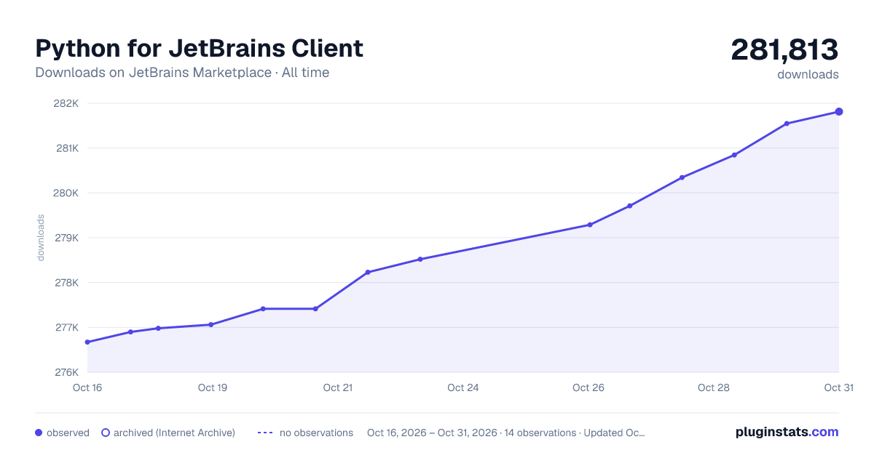Screen dimensions: 874x458
Task: Click the Oct 24 x-axis label
Action: pyautogui.click(x=463, y=387)
